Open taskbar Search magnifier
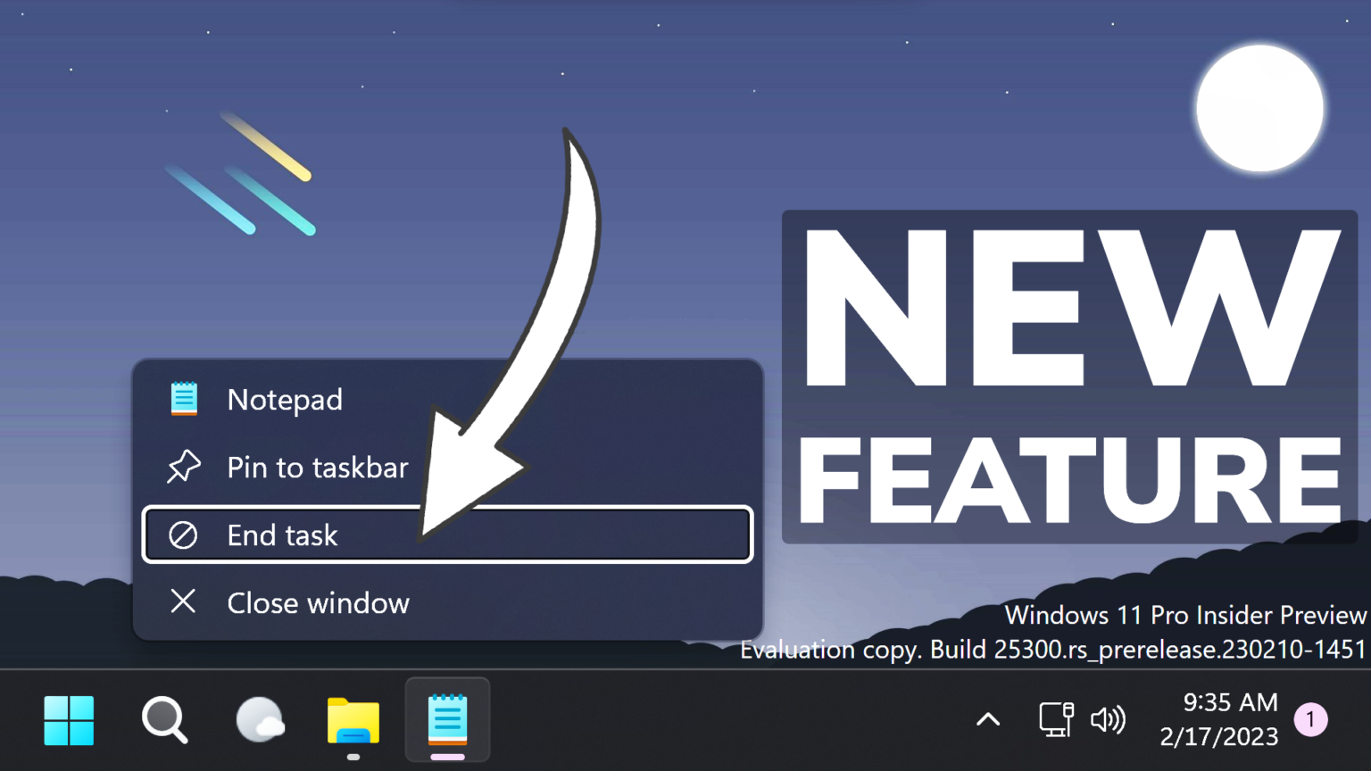This screenshot has width=1371, height=771. pos(164,720)
